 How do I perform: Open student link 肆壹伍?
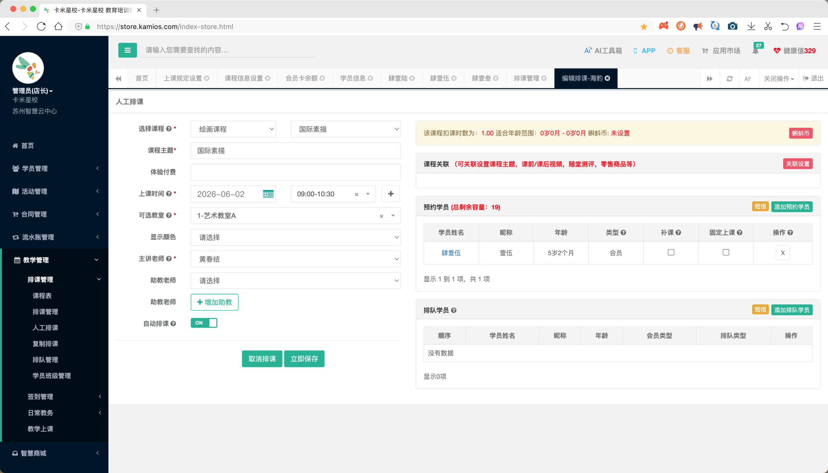pyautogui.click(x=451, y=253)
